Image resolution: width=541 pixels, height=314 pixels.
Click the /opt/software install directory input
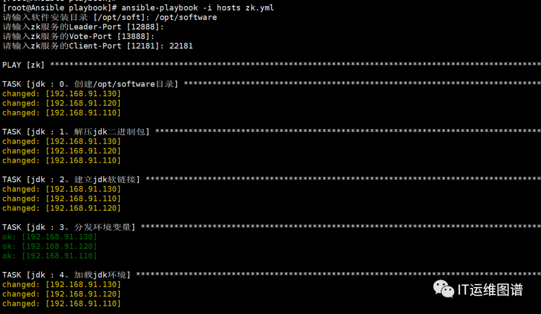186,17
